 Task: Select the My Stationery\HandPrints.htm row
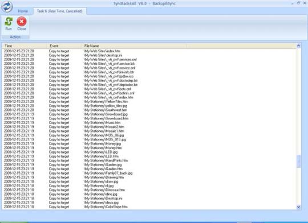pyautogui.click(x=149, y=160)
